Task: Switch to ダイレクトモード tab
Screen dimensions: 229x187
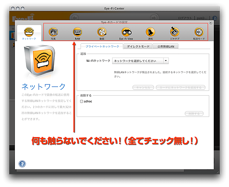Action: click(138, 46)
